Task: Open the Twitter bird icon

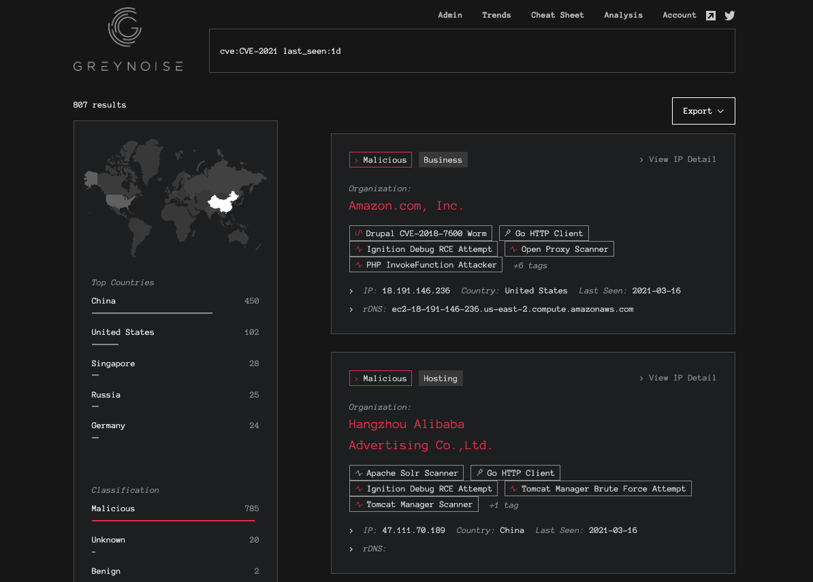Action: [x=729, y=16]
